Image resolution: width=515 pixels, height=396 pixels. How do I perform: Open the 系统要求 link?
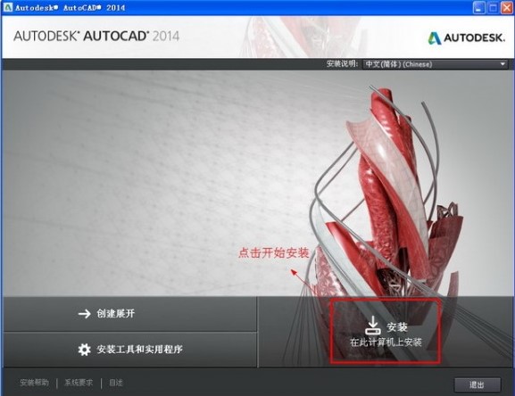pos(79,383)
